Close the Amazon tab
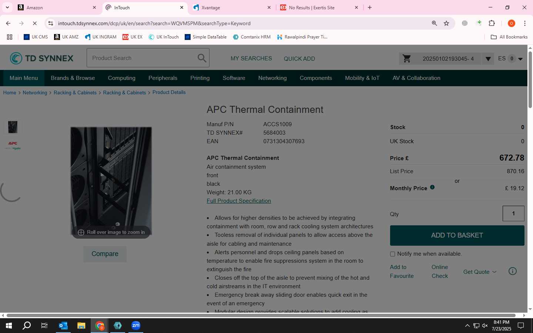Viewport: 533px width, 333px height. tap(94, 7)
